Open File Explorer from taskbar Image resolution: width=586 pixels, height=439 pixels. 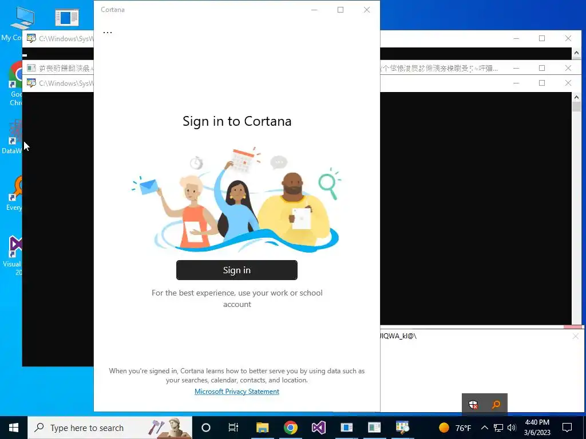(262, 428)
